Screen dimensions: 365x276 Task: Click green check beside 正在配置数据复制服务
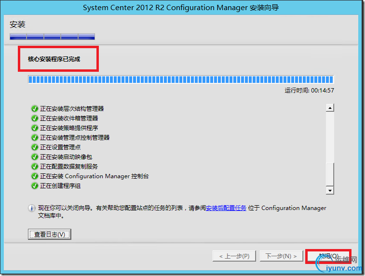(34, 167)
